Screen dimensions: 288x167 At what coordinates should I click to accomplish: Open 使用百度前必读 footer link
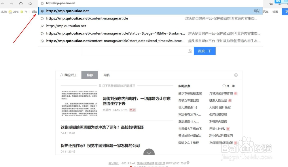[x=145, y=163]
